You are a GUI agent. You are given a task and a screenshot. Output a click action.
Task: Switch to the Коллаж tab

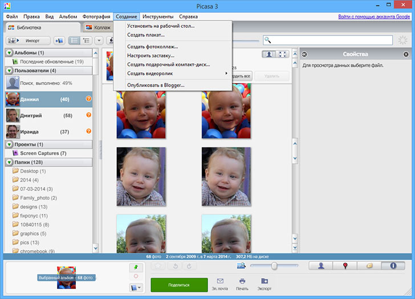[99, 27]
